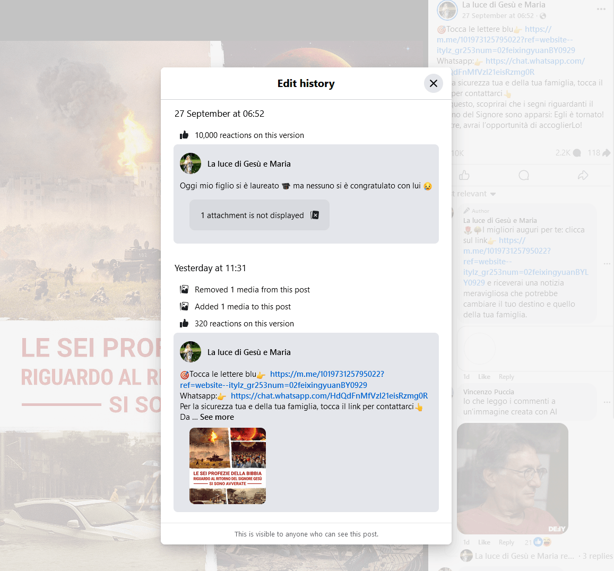This screenshot has height=571, width=614.
Task: Open options for Vincenzo Puccia's comment
Action: (607, 402)
